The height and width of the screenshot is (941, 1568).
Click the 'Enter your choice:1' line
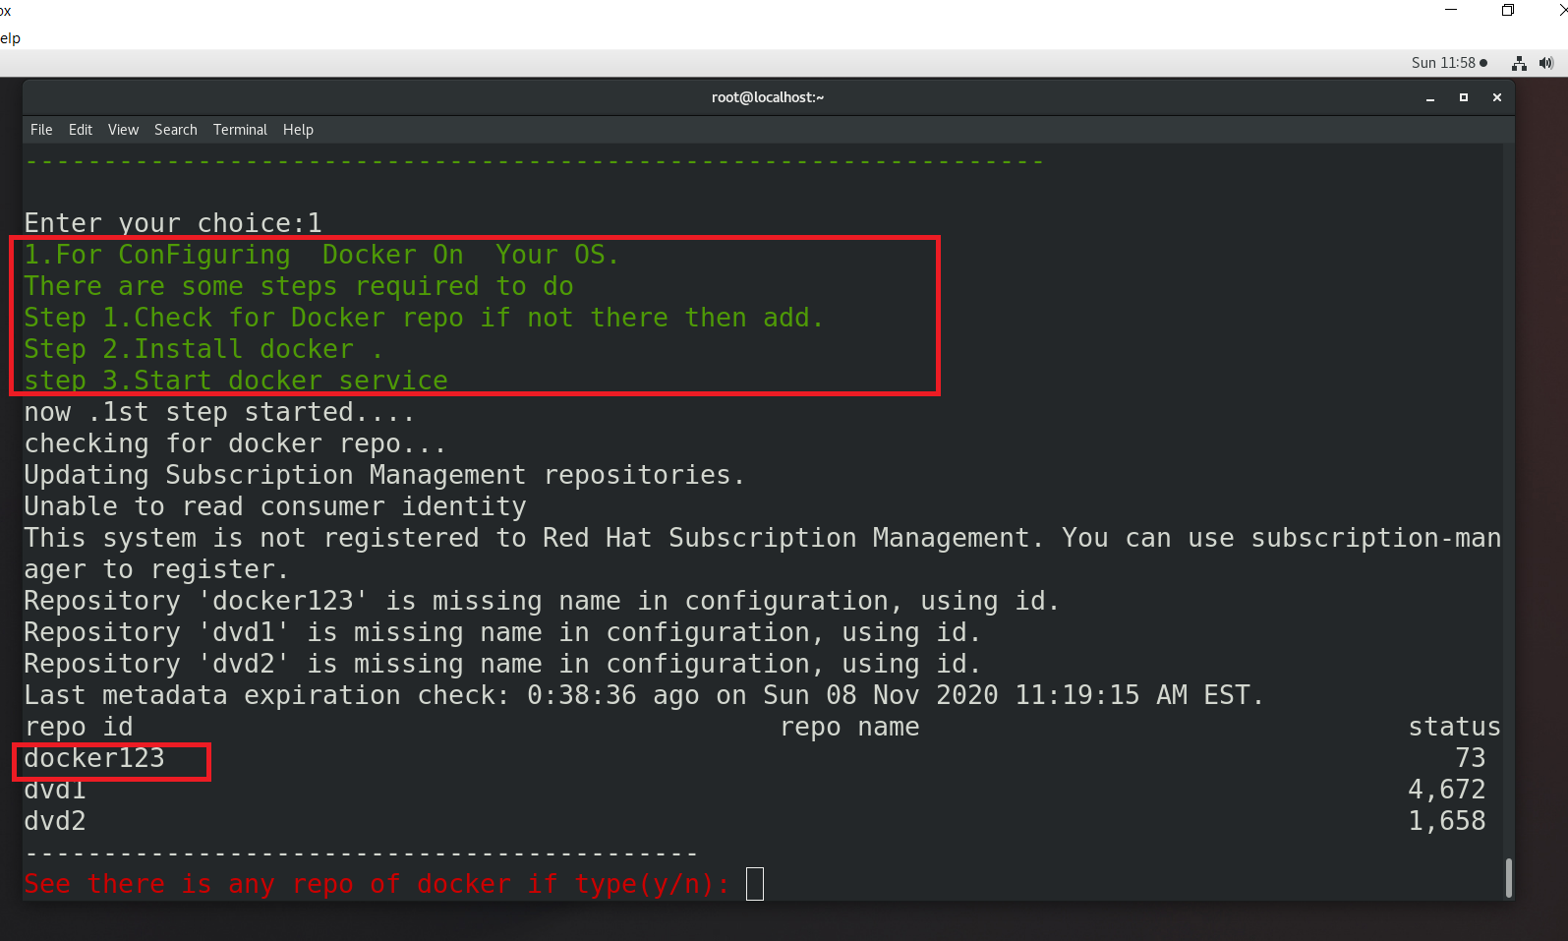(173, 223)
